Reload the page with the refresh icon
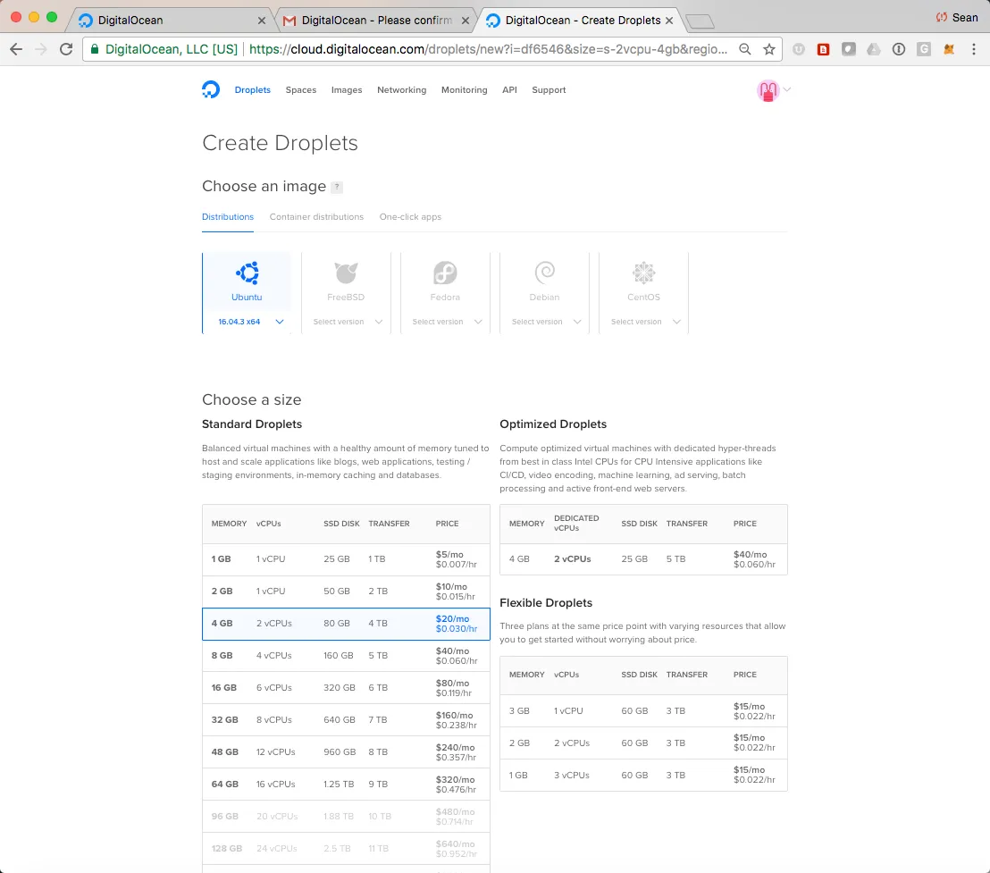 [65, 49]
